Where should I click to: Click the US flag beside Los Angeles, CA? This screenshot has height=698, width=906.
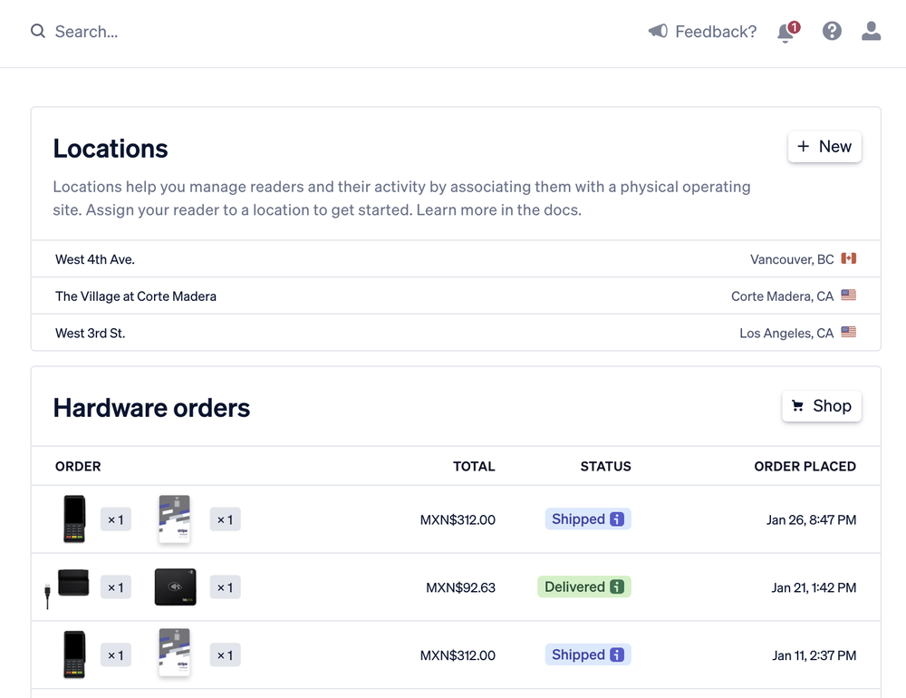point(849,333)
